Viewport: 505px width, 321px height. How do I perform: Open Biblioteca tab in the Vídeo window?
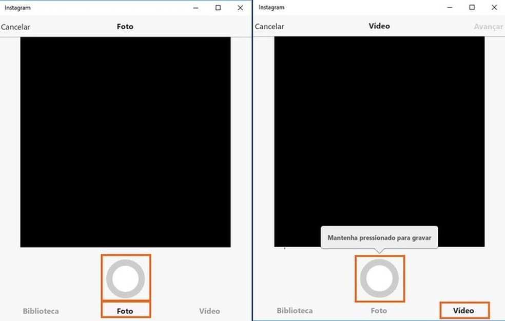(x=295, y=310)
